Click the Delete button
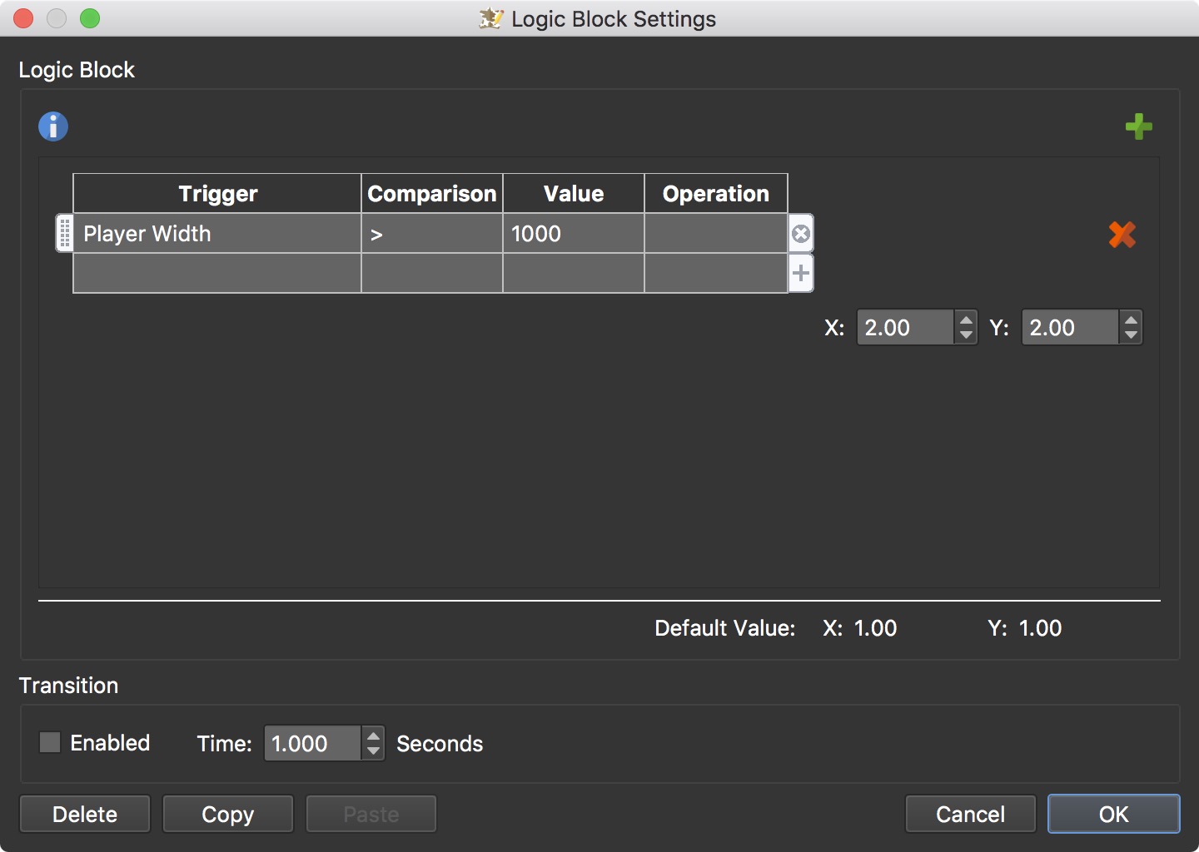This screenshot has height=852, width=1199. (x=85, y=814)
